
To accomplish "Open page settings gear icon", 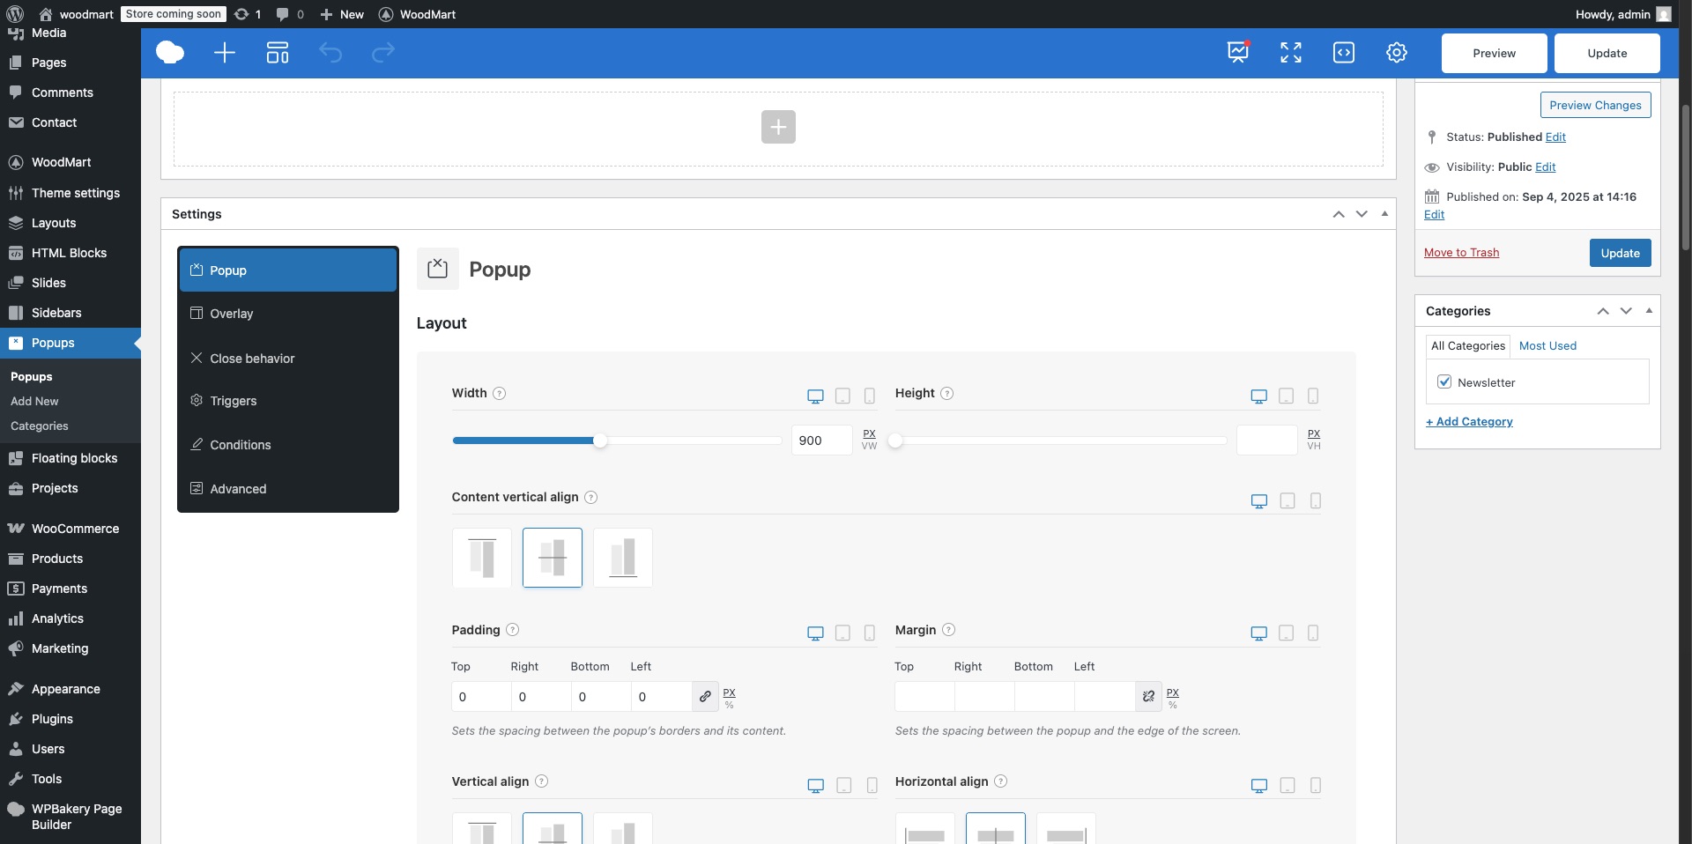I will (x=1396, y=53).
